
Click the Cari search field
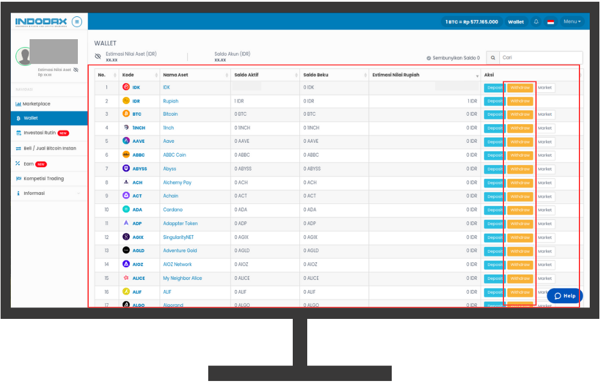[541, 58]
